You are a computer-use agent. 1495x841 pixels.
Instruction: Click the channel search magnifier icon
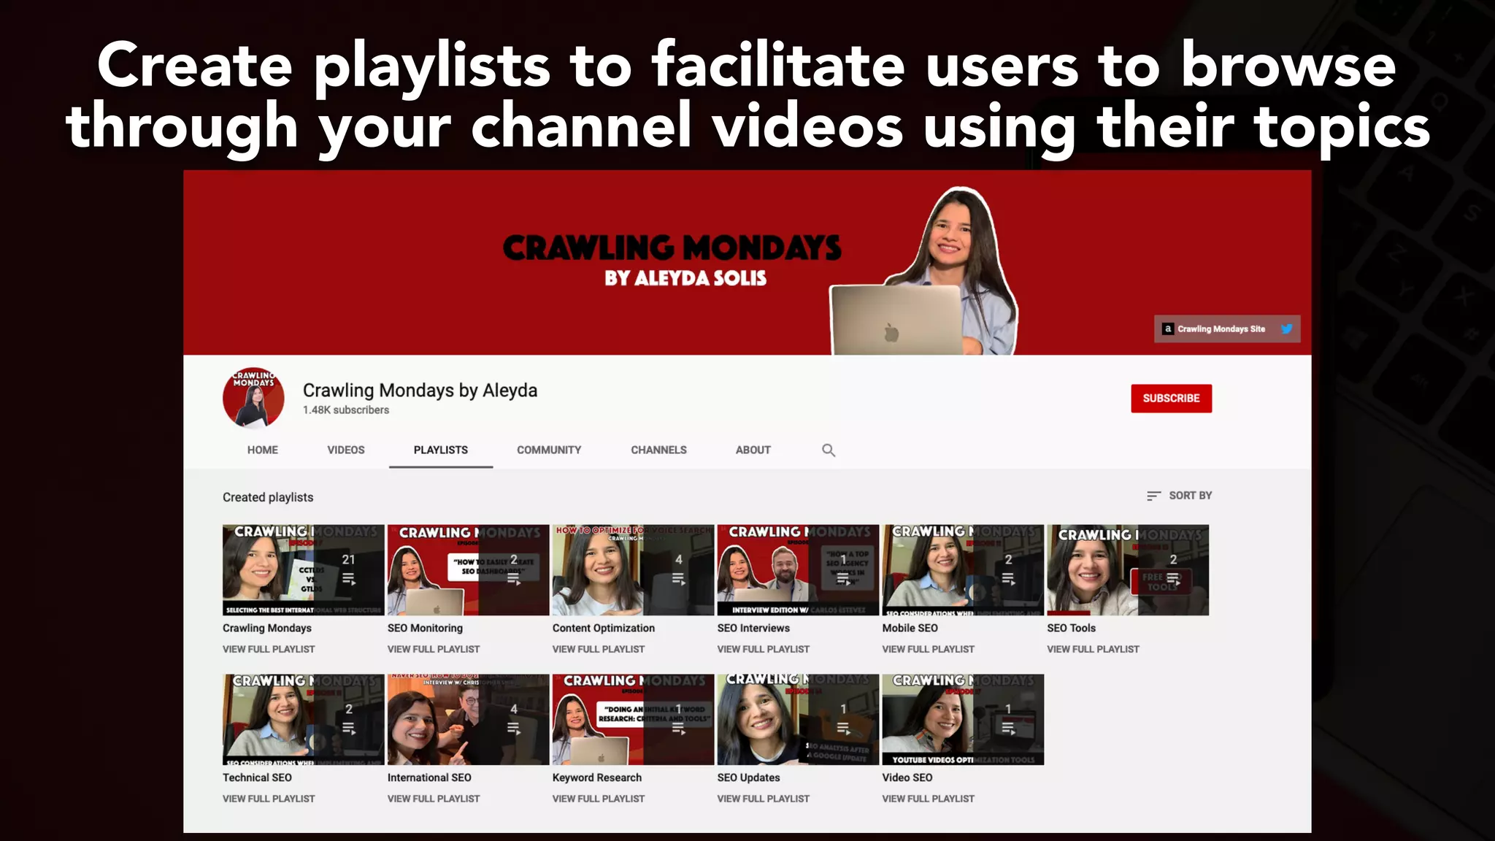pos(828,450)
